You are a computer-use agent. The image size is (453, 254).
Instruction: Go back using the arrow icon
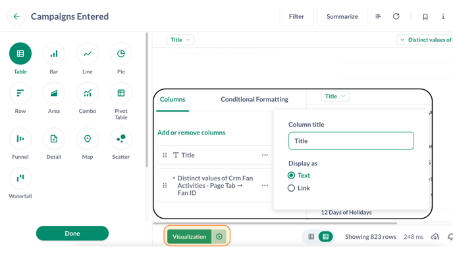(x=16, y=16)
